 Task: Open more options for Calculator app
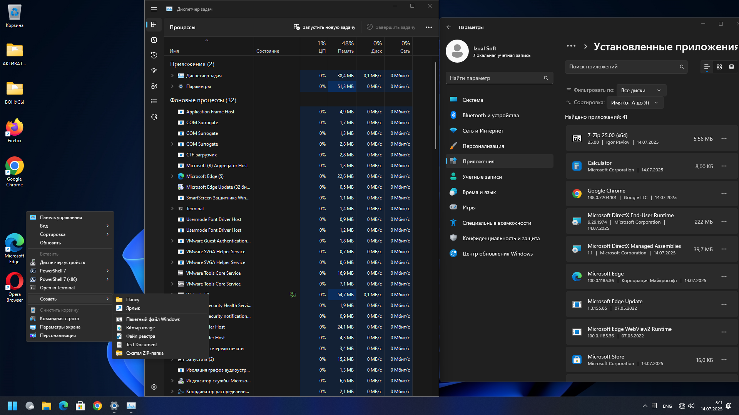(x=724, y=166)
